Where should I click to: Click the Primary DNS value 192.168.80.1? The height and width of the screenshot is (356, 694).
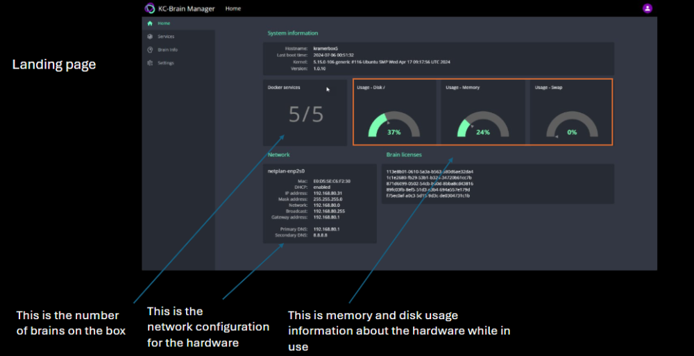pyautogui.click(x=327, y=230)
